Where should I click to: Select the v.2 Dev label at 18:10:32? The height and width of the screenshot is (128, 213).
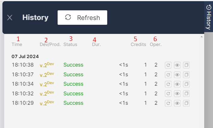tap(47, 94)
